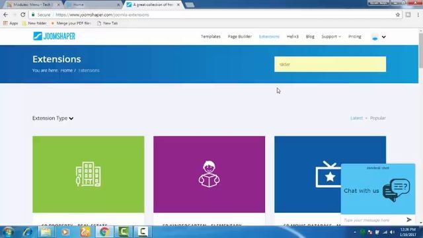Image resolution: width=423 pixels, height=238 pixels.
Task: Open the New folder bookmark
Action: [34, 23]
